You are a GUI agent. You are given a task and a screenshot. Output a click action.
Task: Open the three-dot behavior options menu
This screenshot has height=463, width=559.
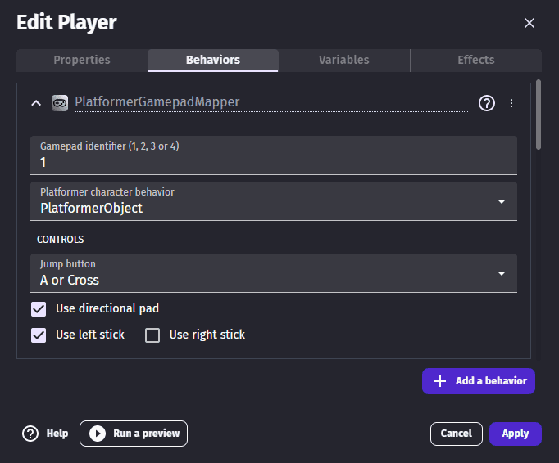coord(511,103)
